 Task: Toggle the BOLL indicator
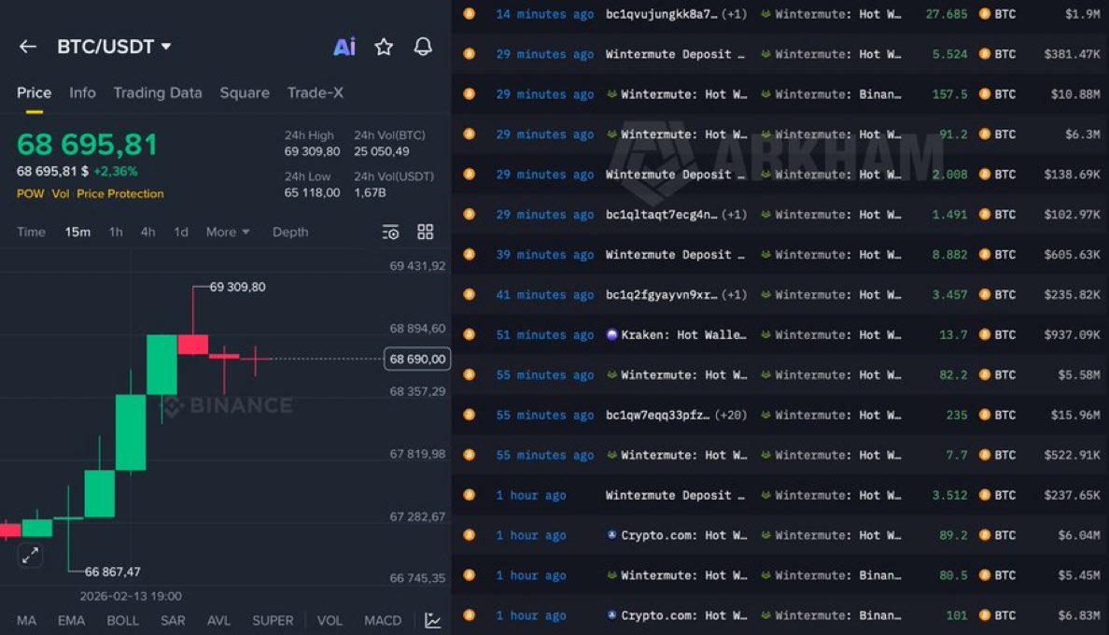point(122,620)
